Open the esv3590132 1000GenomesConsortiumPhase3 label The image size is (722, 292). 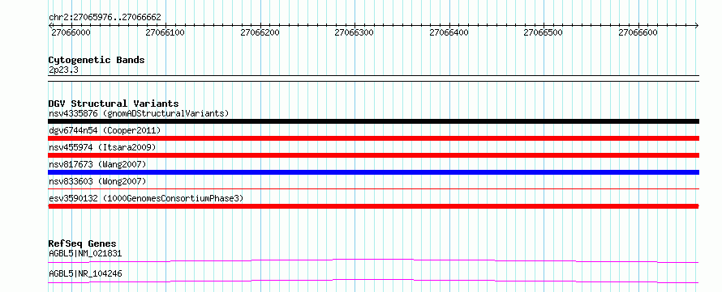point(146,198)
